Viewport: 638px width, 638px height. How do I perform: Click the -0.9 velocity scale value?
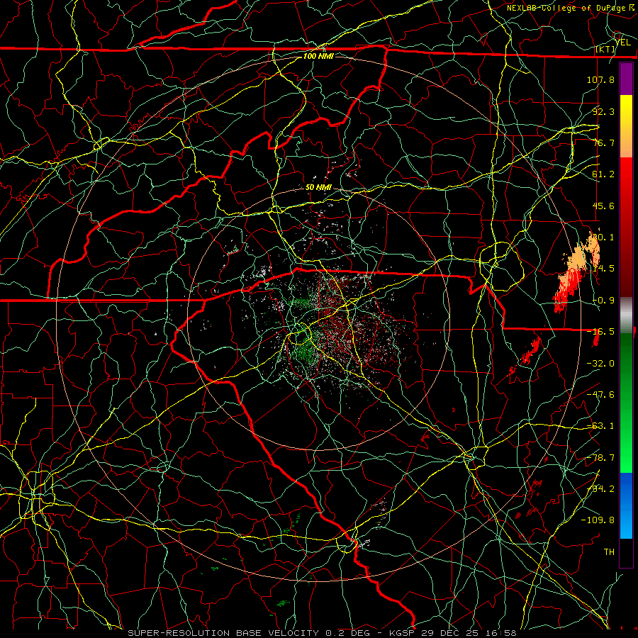603,301
